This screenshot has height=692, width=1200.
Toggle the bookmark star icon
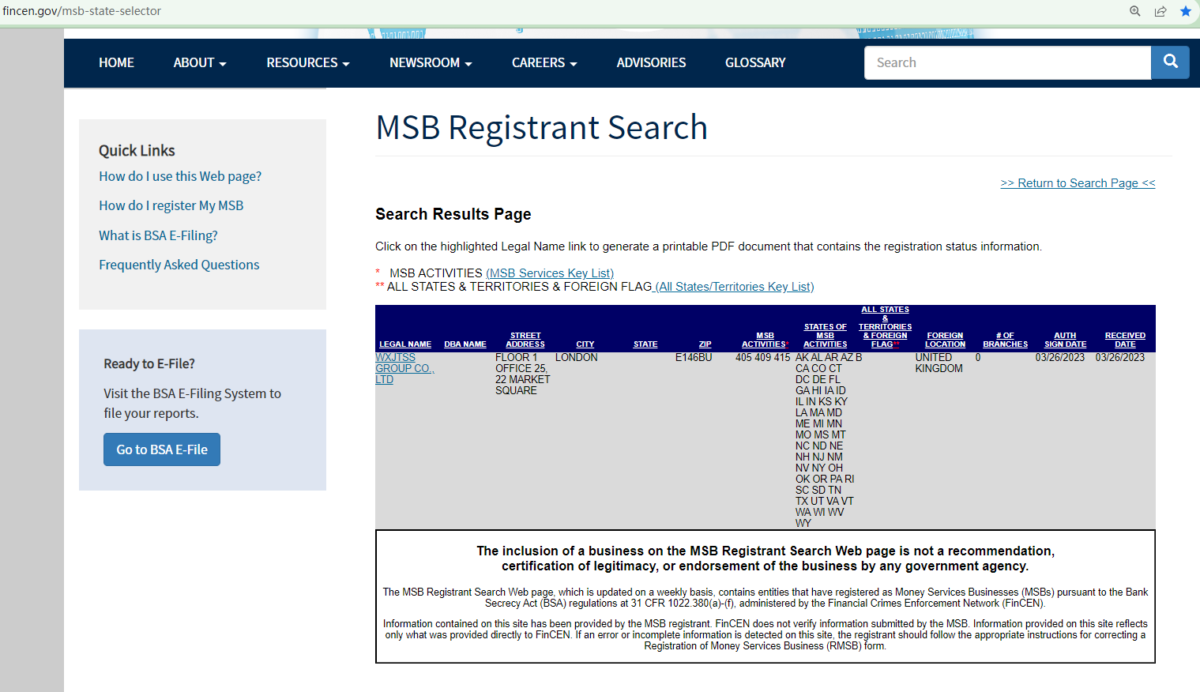coord(1186,11)
